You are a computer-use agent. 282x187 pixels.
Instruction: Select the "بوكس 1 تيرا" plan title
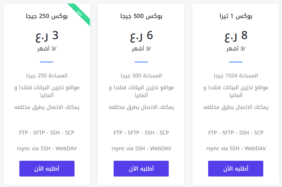click(236, 16)
